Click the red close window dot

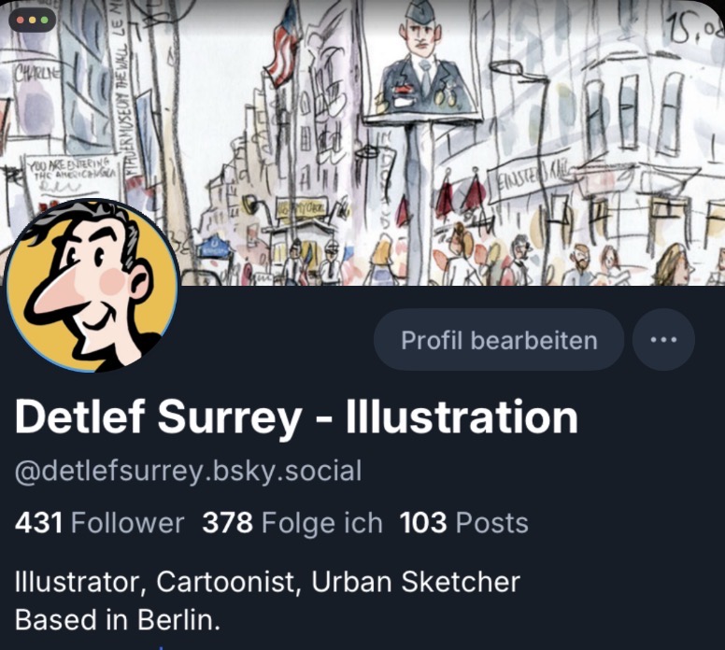20,21
